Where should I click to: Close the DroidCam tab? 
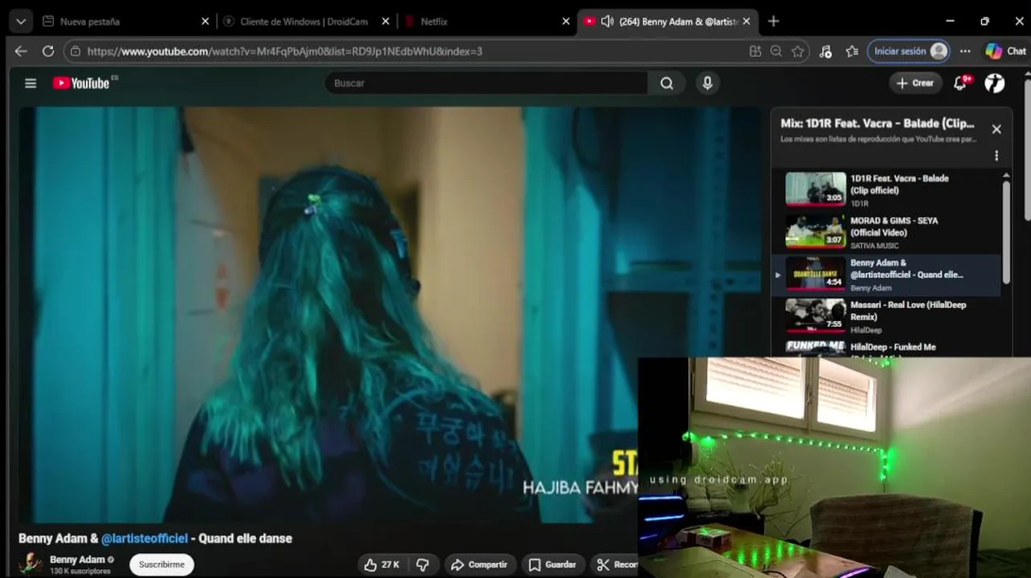(x=385, y=22)
